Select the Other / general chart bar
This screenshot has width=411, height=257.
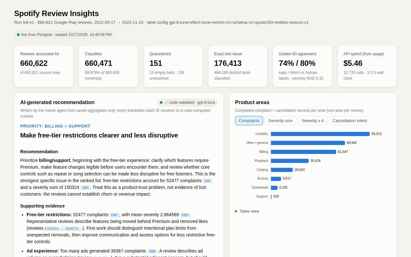308,143
